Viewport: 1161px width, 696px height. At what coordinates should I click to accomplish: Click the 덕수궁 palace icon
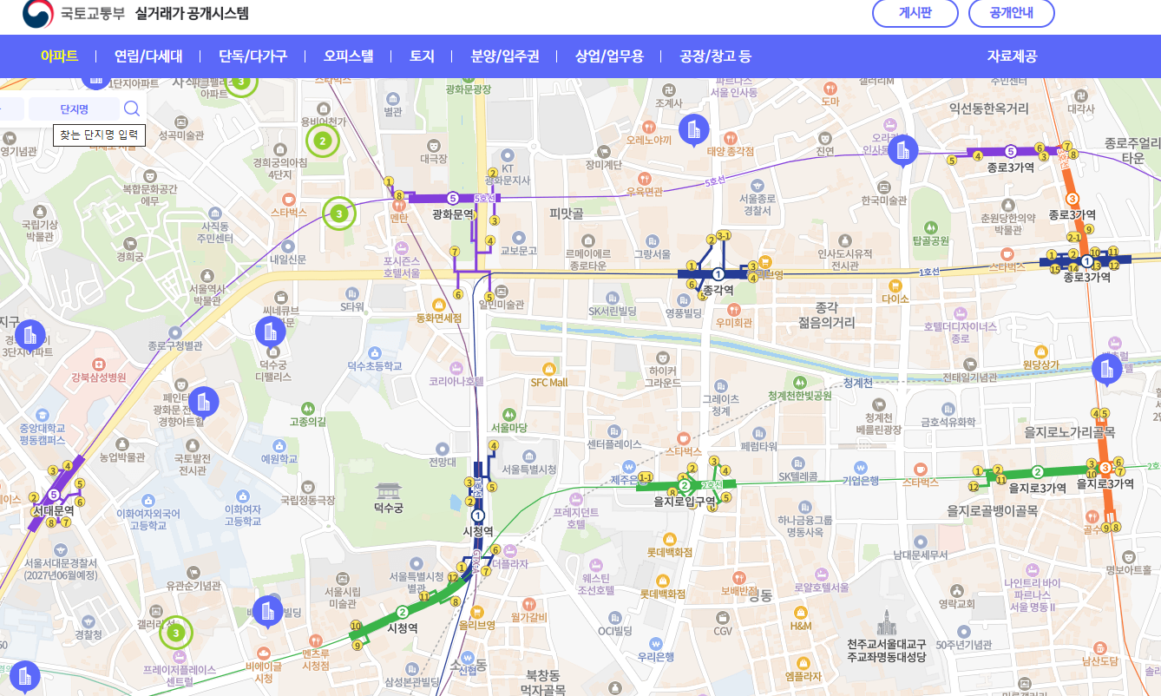(x=388, y=490)
